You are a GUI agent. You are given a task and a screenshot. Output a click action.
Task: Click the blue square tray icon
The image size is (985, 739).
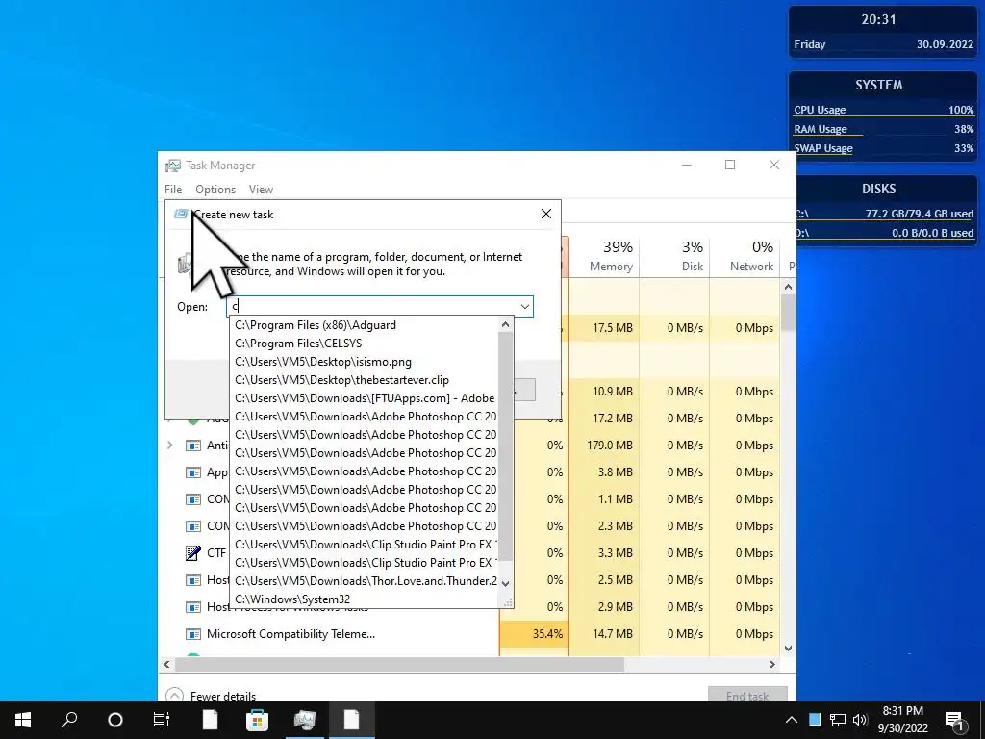[815, 720]
